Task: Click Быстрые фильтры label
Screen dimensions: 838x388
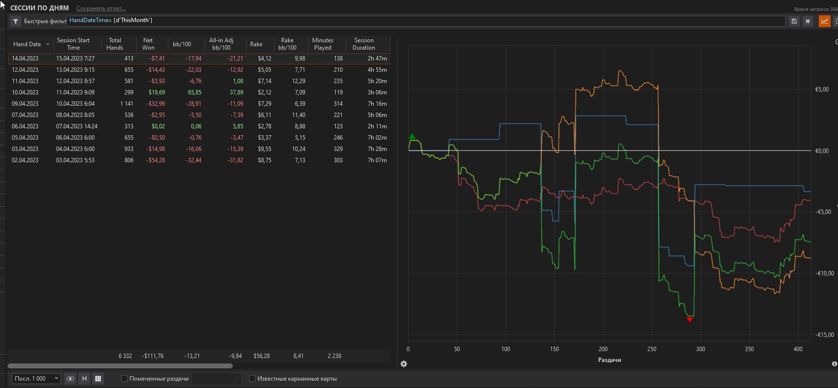Action: coord(45,21)
